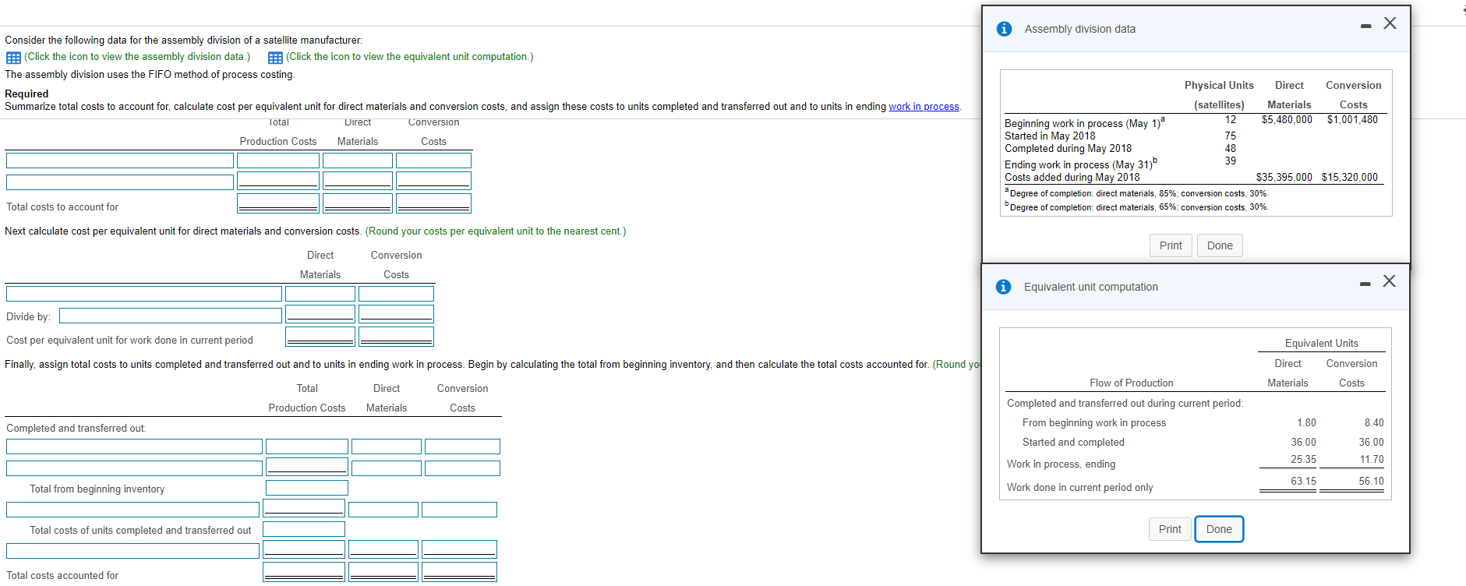
Task: Click '56.10' conversion costs equivalent units total
Action: pyautogui.click(x=1371, y=482)
